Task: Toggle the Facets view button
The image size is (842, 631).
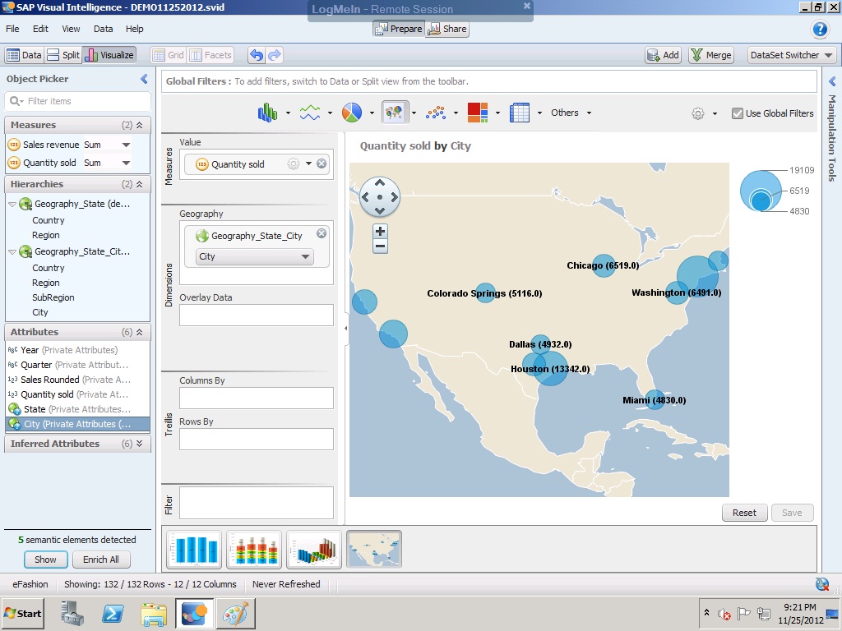Action: pyautogui.click(x=210, y=55)
